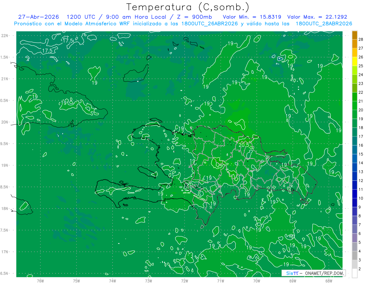Click the ONAMET/REP.DOM. watermark text

324,273
